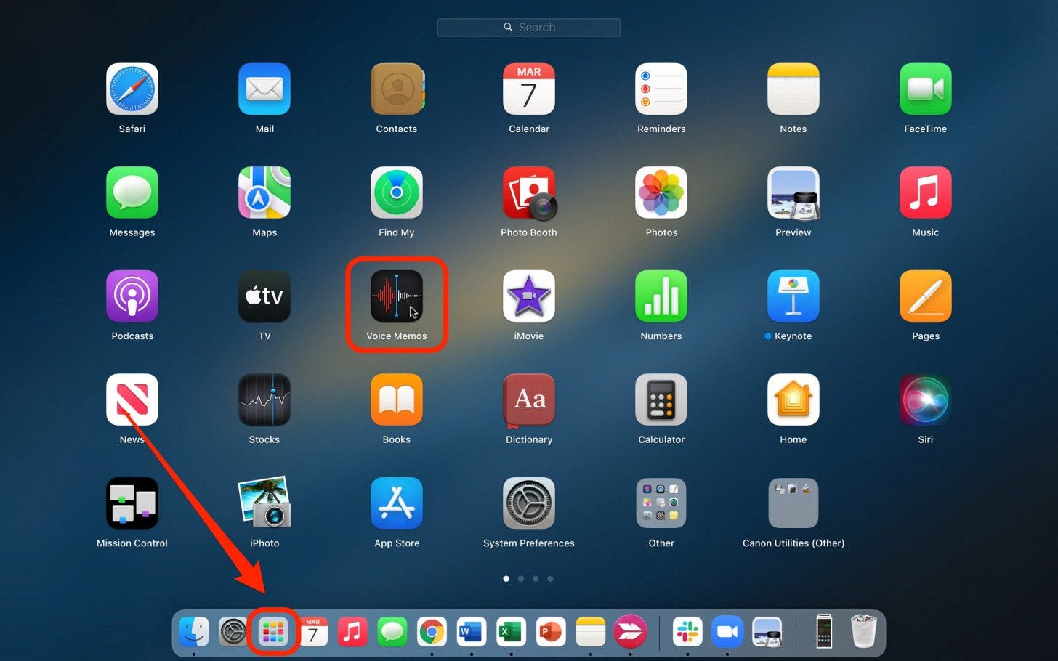Viewport: 1058px width, 661px height.
Task: Launch iMovie
Action: click(x=529, y=296)
